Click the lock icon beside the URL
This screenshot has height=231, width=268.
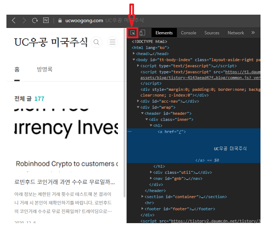click(60, 20)
